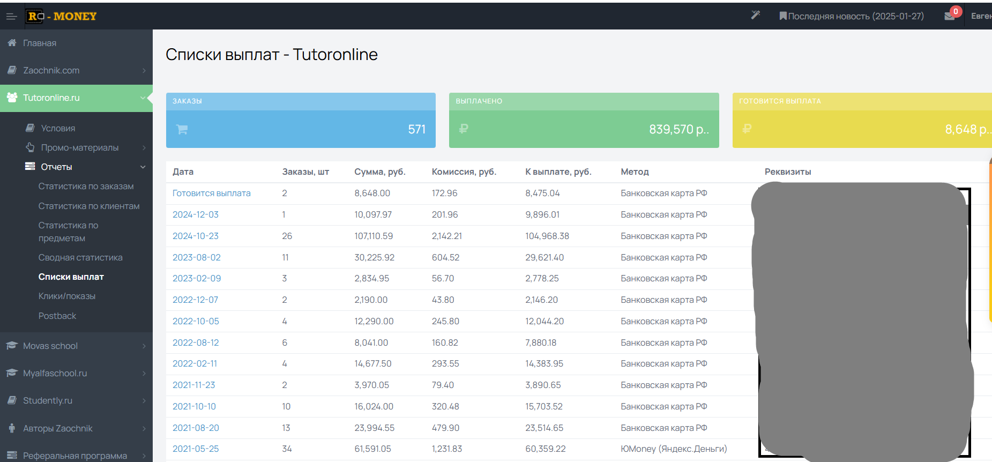The height and width of the screenshot is (462, 992).
Task: Expand the Movas school menu chevron
Action: coord(144,346)
